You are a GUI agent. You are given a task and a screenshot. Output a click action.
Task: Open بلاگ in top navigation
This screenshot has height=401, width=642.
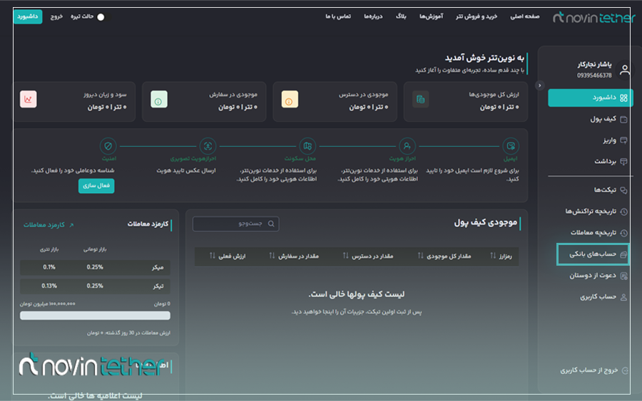[x=401, y=16]
